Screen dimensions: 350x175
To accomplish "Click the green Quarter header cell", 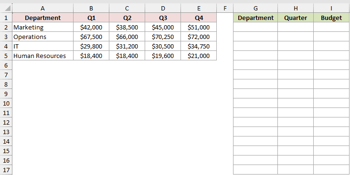I will coord(296,18).
